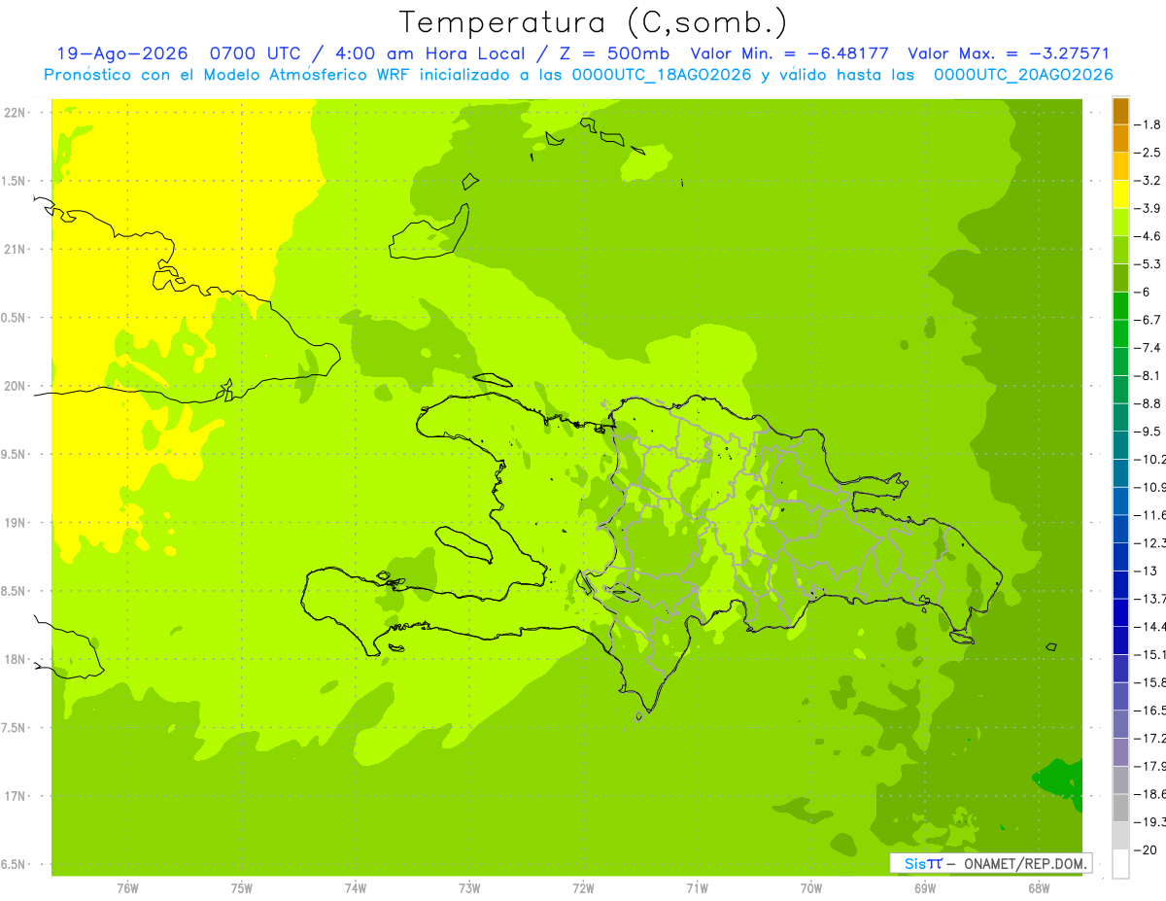
Task: Click the "Valor Max. = -3.27571" text
Action: [1009, 54]
